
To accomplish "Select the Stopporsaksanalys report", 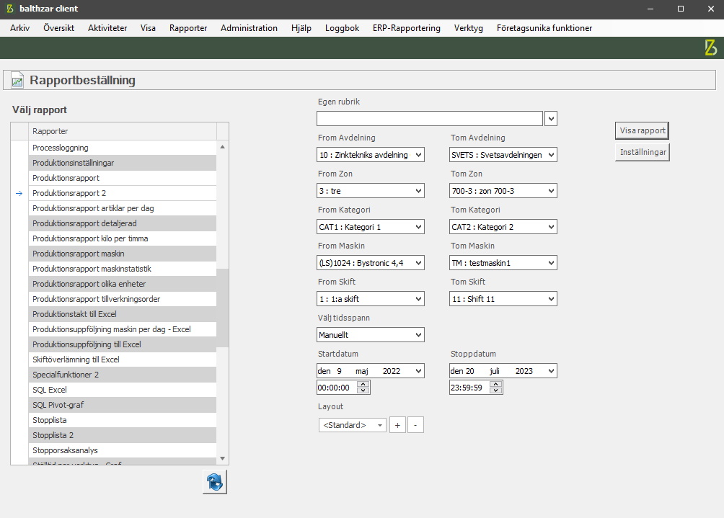I will coord(123,450).
